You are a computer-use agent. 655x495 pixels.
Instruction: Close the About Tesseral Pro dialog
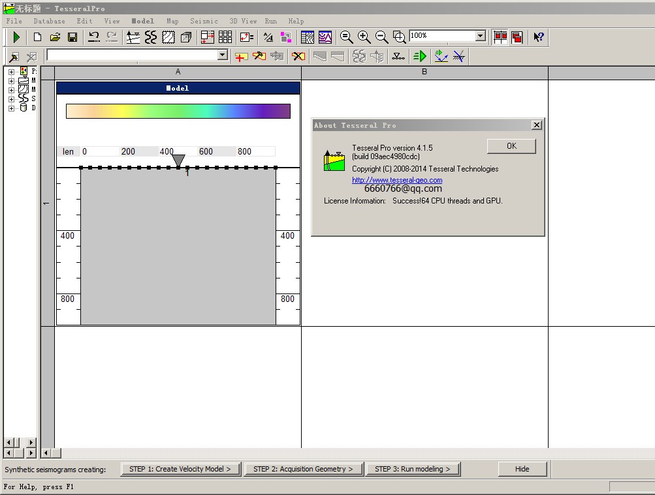[537, 125]
